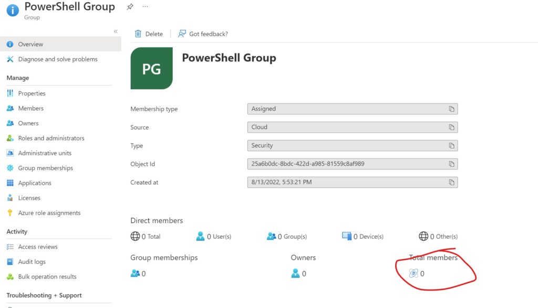This screenshot has width=538, height=308.
Task: Click the 0 Group(s) link
Action: coord(287,237)
